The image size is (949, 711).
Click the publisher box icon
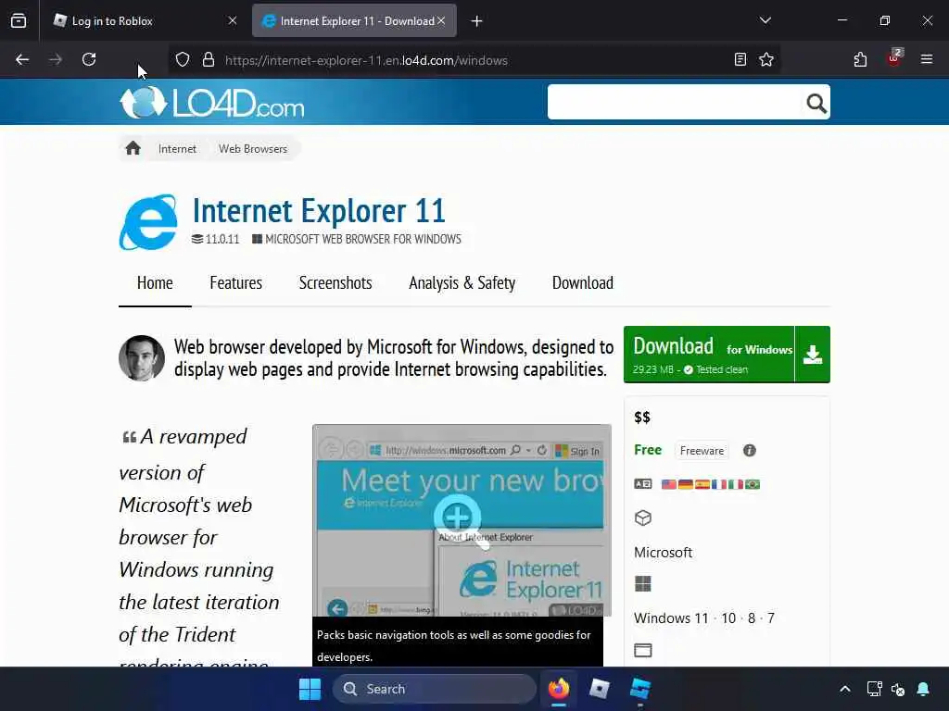(x=643, y=518)
